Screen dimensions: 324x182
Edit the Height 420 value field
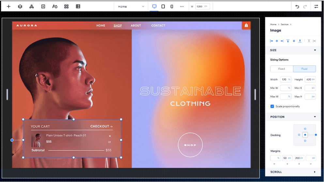coord(310,80)
